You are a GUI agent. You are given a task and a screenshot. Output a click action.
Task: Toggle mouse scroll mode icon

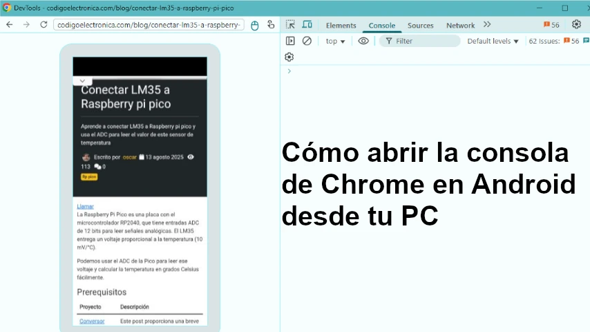tap(255, 26)
